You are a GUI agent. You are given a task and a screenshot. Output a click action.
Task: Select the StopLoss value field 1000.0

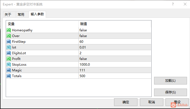(115, 65)
